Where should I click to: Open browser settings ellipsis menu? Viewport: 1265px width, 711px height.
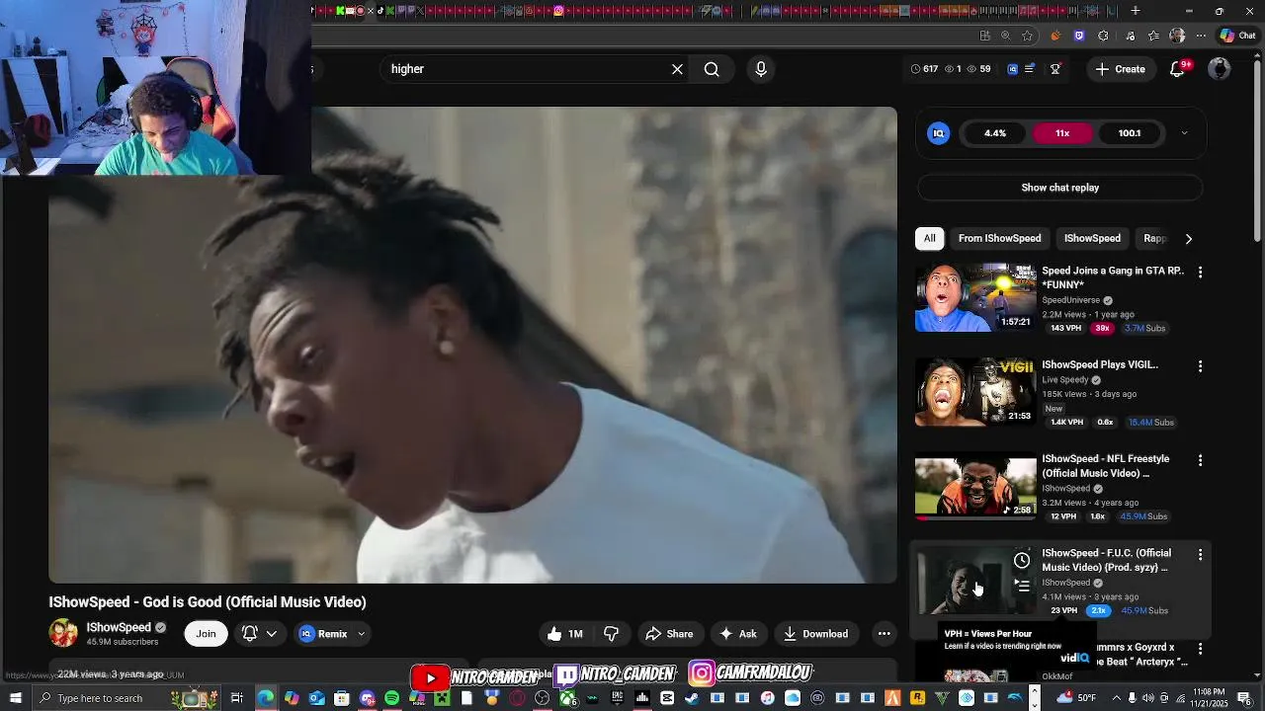1201,36
